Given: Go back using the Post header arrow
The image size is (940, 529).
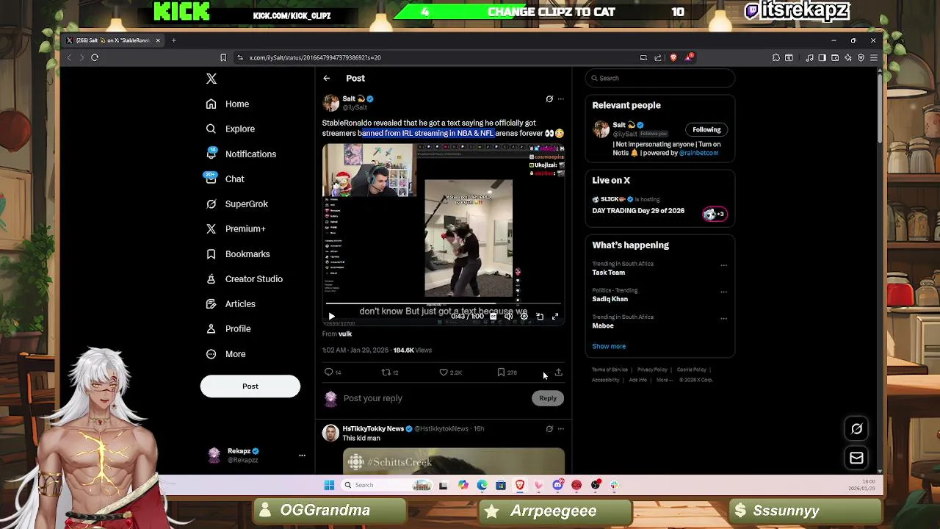Looking at the screenshot, I should coord(327,79).
